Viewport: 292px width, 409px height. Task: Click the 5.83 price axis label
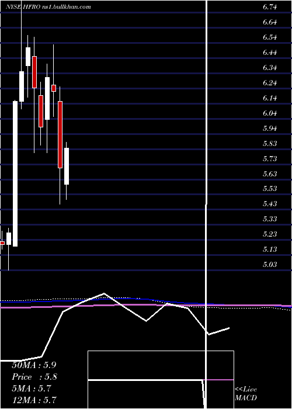pos(269,144)
